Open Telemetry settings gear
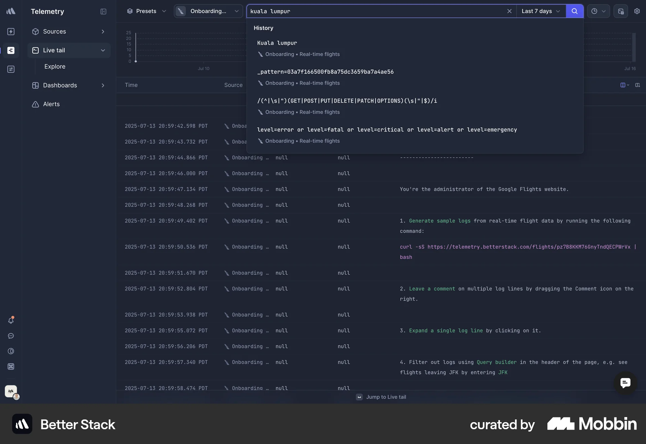The height and width of the screenshot is (444, 646). point(638,11)
